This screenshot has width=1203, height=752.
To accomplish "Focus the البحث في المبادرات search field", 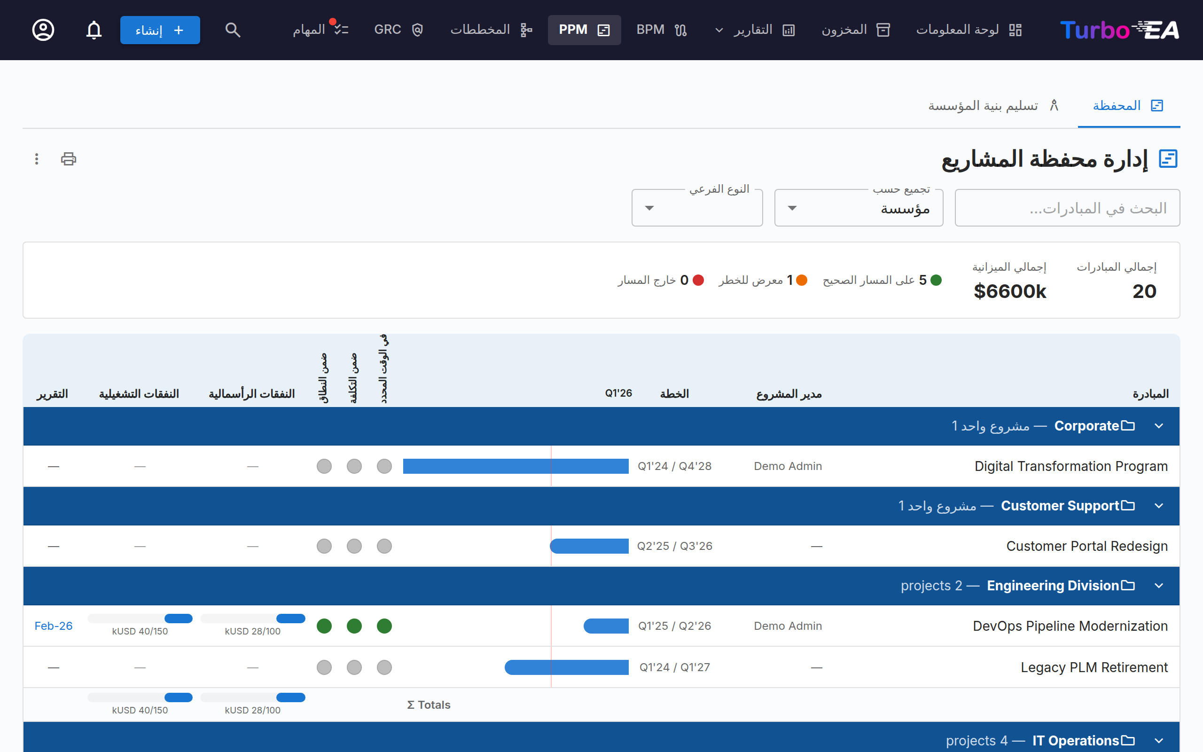I will coord(1067,208).
